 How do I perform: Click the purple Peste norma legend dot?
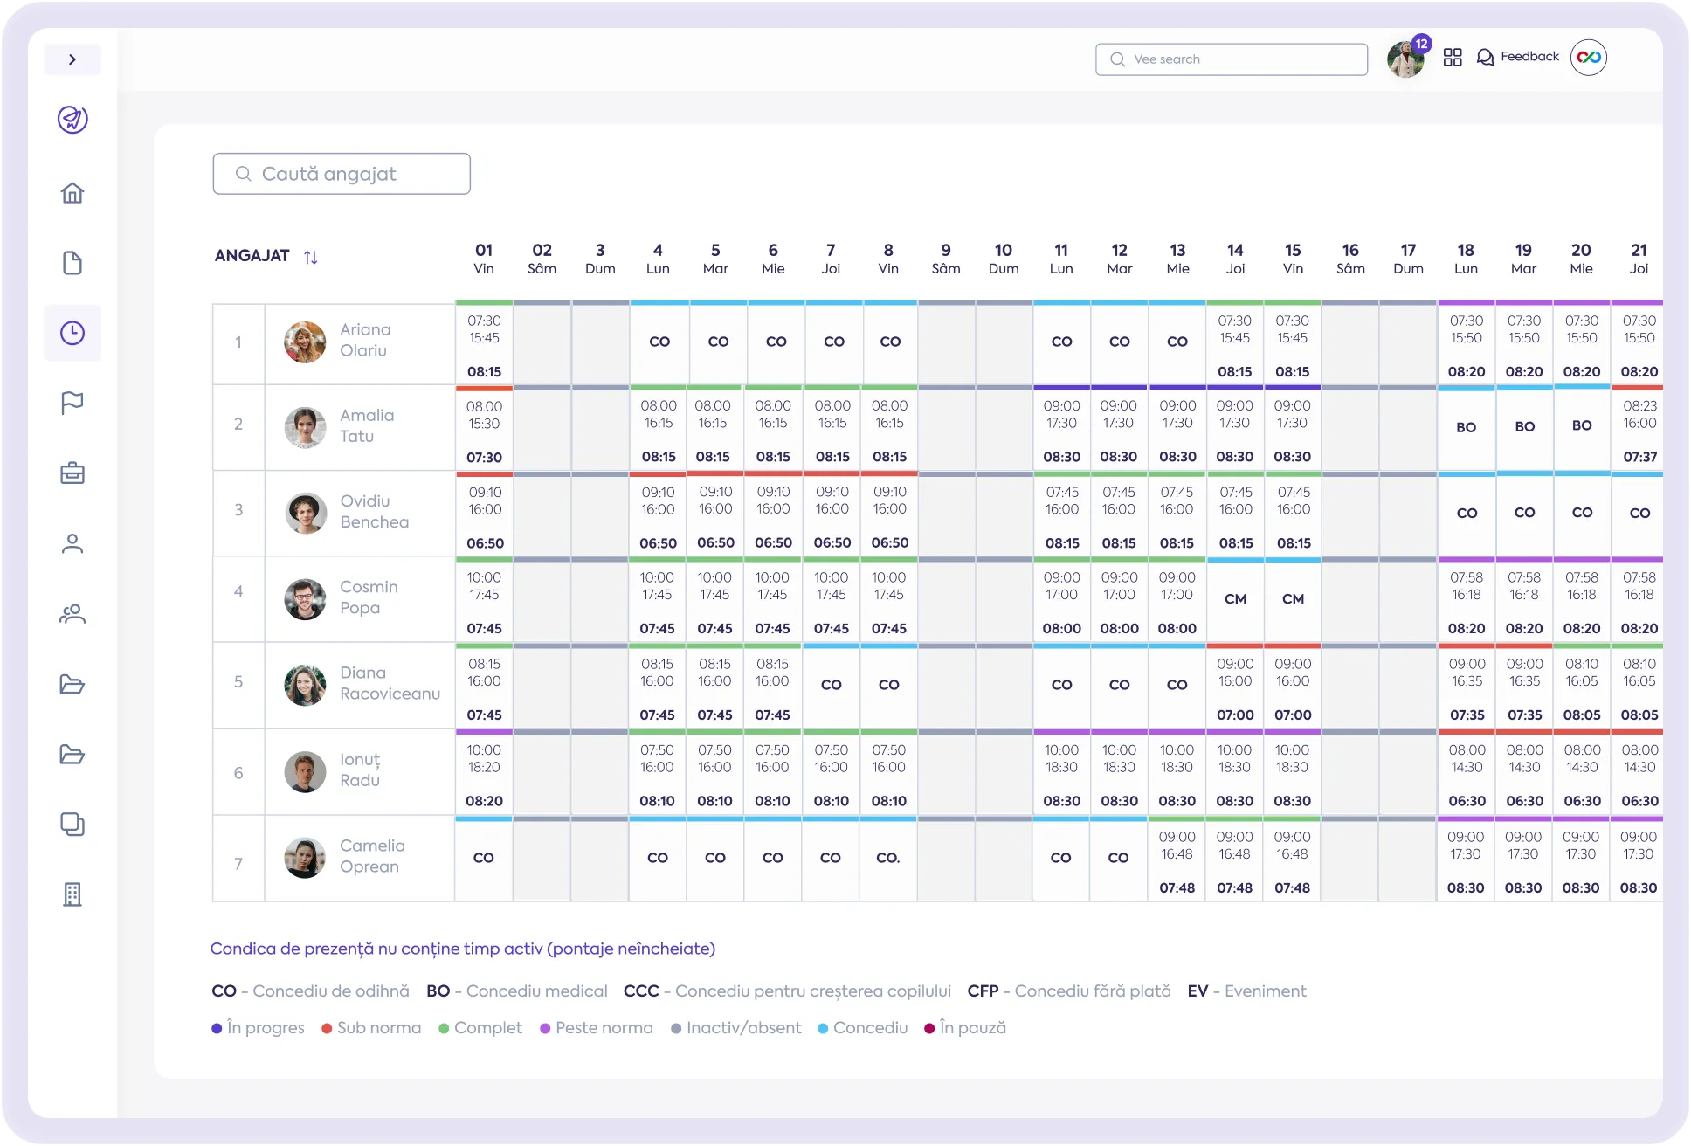pos(545,1028)
